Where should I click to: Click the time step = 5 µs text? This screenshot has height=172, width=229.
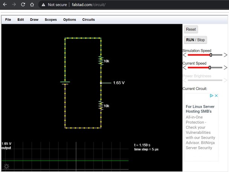146,149
